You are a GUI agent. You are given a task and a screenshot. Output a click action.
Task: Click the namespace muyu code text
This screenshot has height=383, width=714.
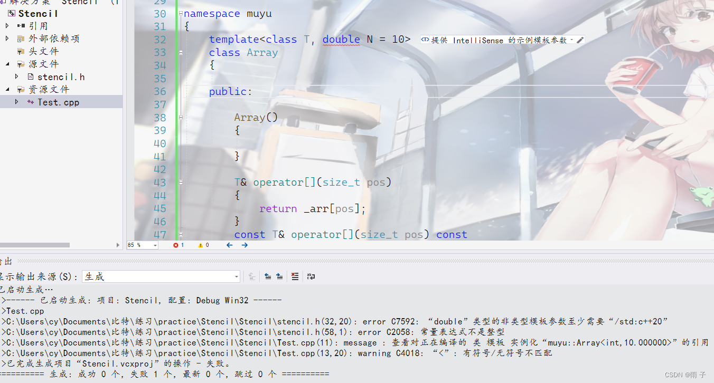click(x=228, y=14)
